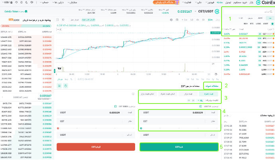Click the TradingView logo on chart
Viewport: 275px width, 160px height.
pyautogui.click(x=59, y=68)
